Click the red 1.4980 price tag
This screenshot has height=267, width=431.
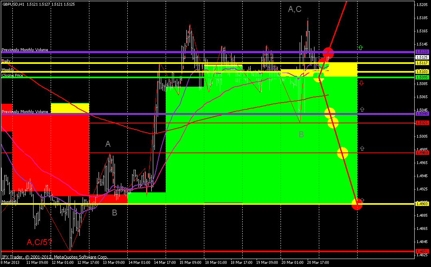click(x=422, y=152)
